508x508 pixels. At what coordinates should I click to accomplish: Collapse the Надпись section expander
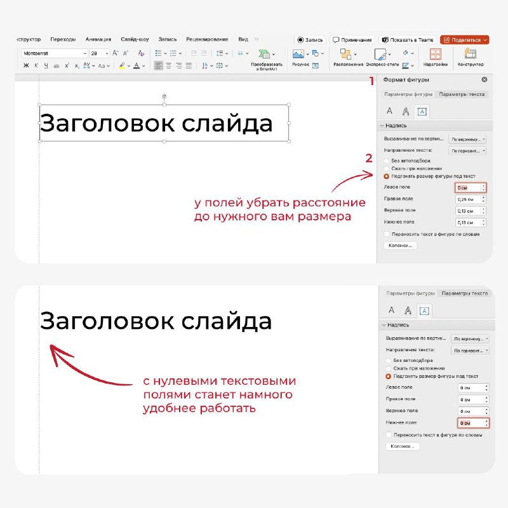click(x=382, y=126)
